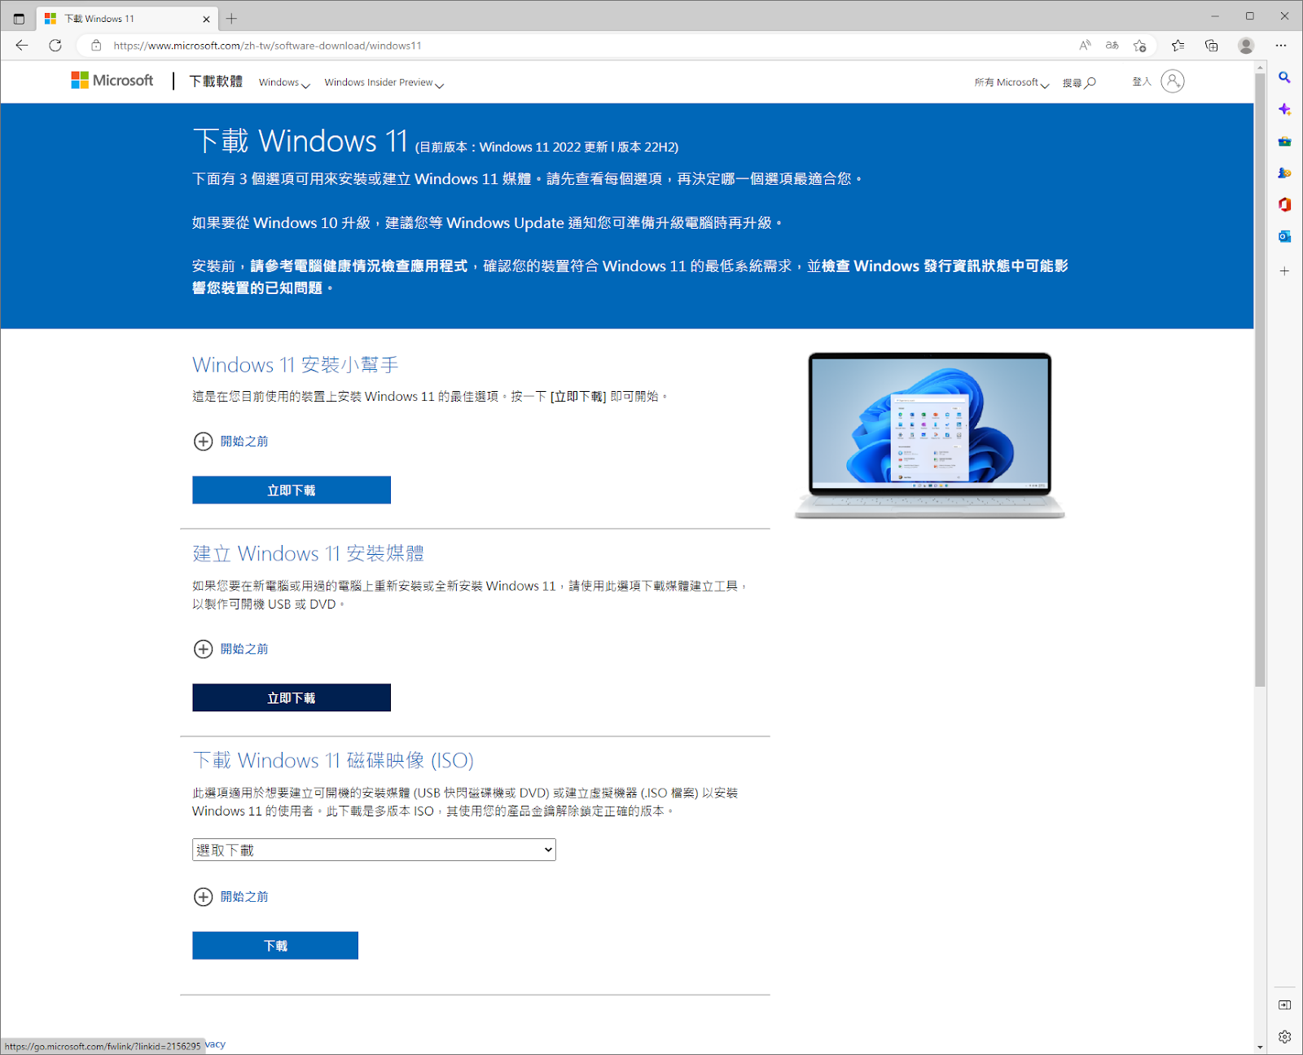Click the hide sidebar icon
Image resolution: width=1303 pixels, height=1055 pixels.
[x=1284, y=1004]
